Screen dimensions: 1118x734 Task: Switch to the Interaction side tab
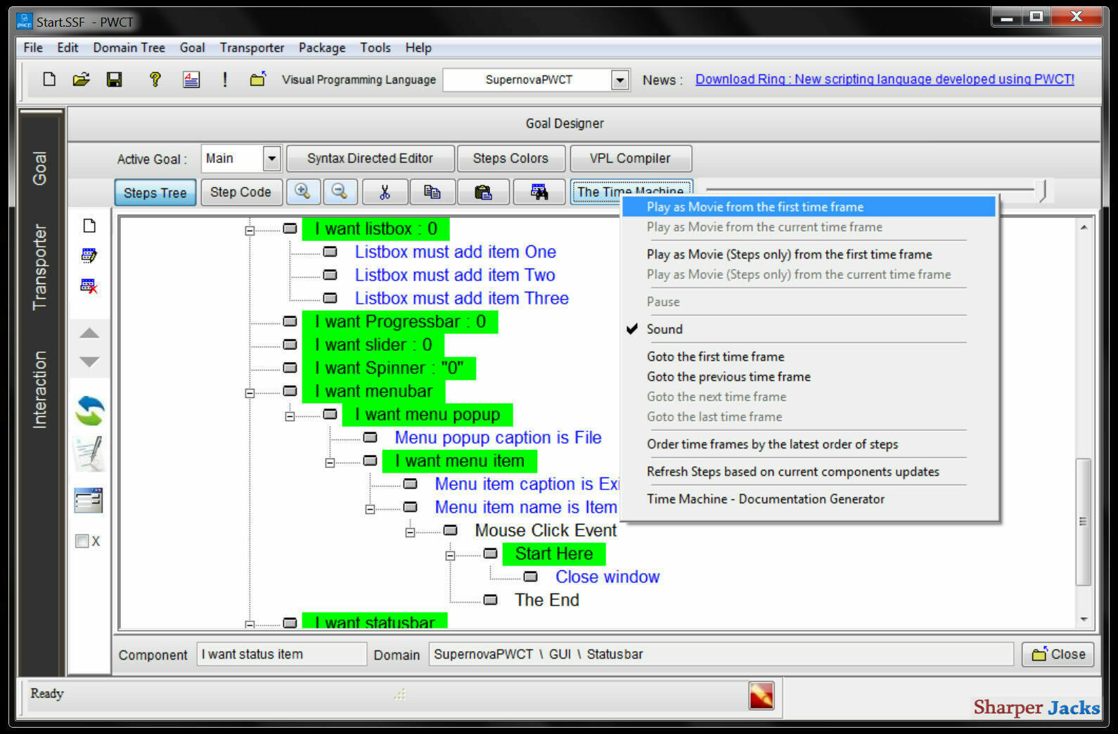point(39,389)
